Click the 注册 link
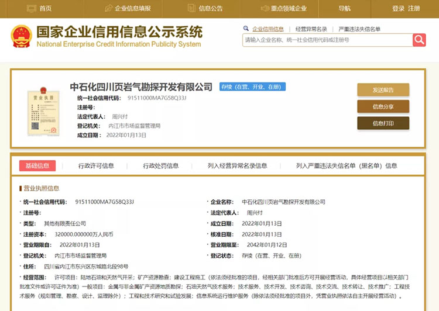The image size is (439, 311). point(414,8)
